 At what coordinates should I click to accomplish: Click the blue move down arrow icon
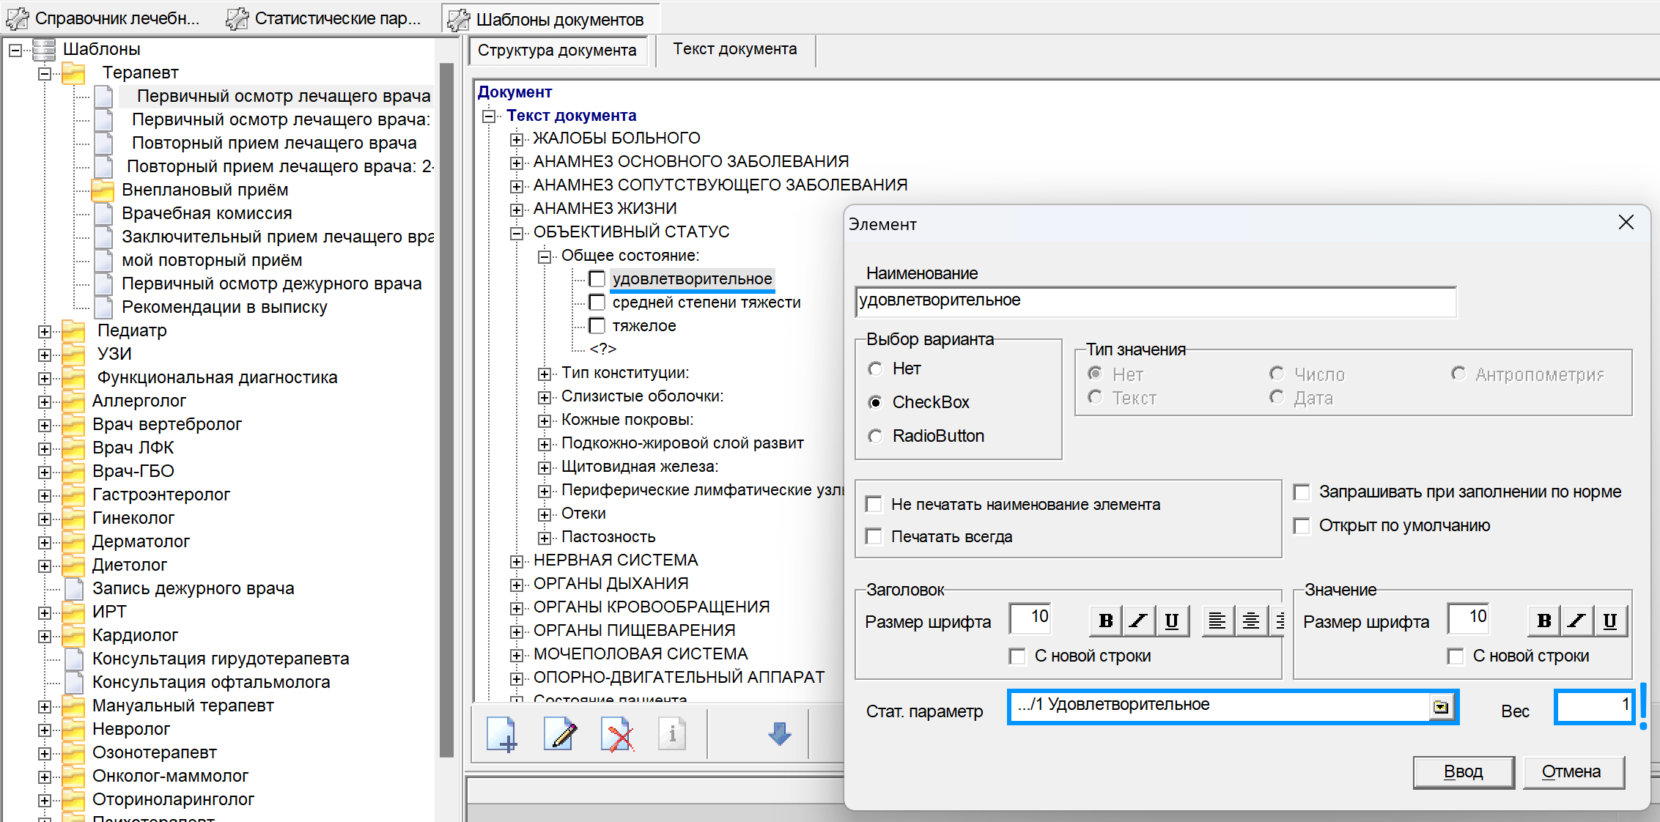pyautogui.click(x=779, y=734)
